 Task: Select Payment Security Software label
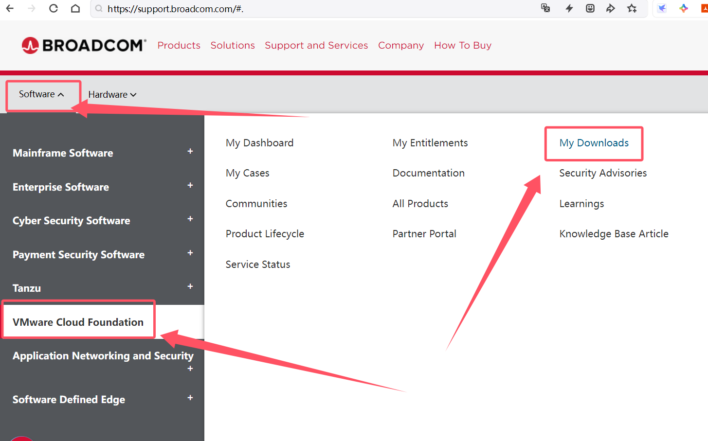click(x=79, y=255)
